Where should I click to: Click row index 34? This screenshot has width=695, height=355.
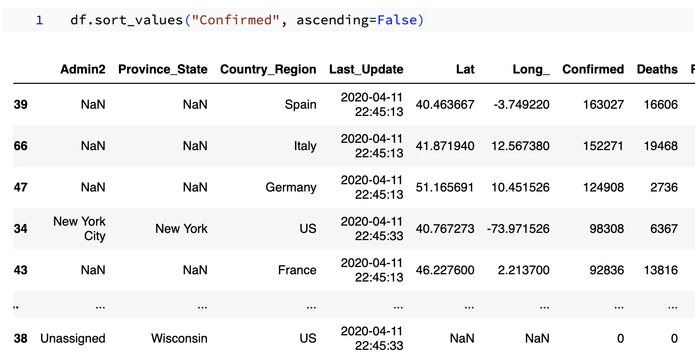point(21,229)
